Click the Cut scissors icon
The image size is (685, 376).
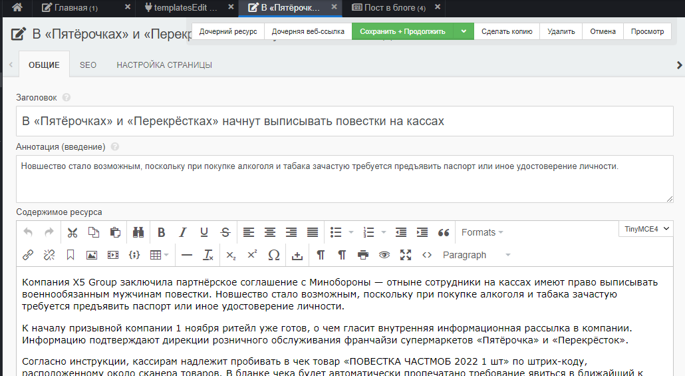pyautogui.click(x=72, y=232)
